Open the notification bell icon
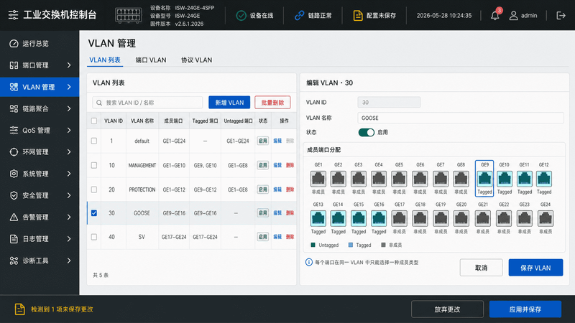The height and width of the screenshot is (323, 575). click(x=494, y=15)
